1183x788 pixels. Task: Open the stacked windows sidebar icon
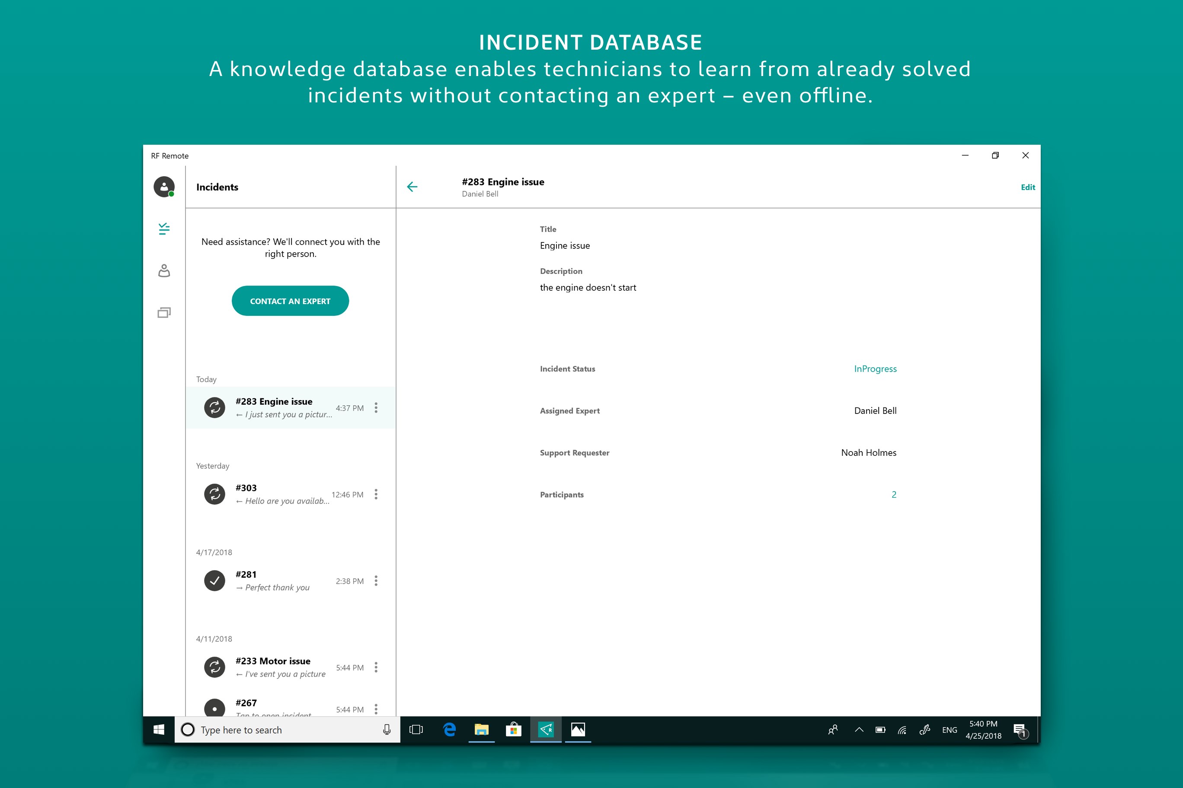164,313
